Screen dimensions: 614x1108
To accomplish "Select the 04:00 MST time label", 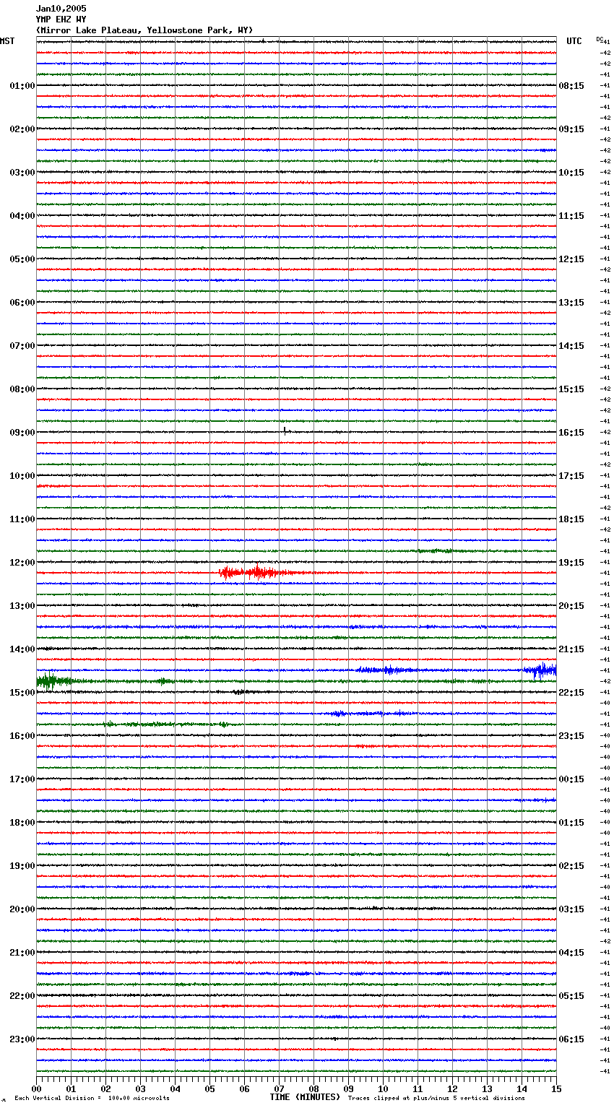I will 22,216.
